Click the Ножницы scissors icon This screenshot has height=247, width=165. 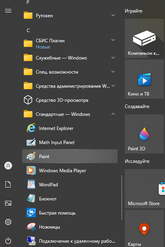tap(31, 227)
